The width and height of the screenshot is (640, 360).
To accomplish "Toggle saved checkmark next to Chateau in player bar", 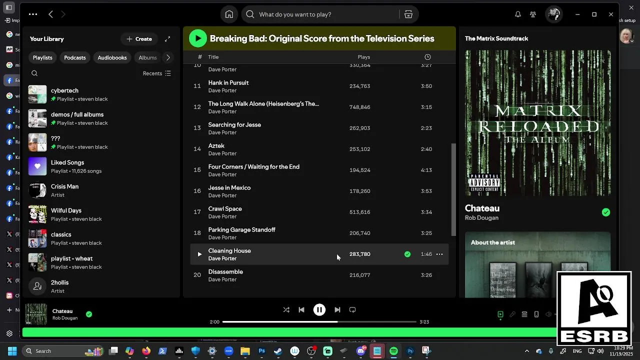I will click(89, 314).
